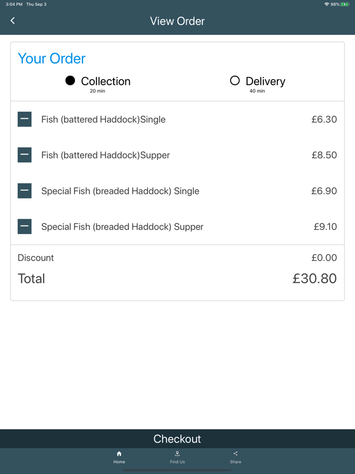Tap the Collection label text
This screenshot has width=355, height=474.
(105, 81)
